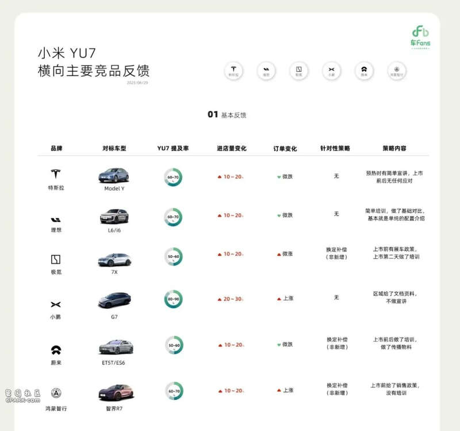Open the 智界R7 car thumbnail
The width and height of the screenshot is (460, 431).
coord(116,392)
